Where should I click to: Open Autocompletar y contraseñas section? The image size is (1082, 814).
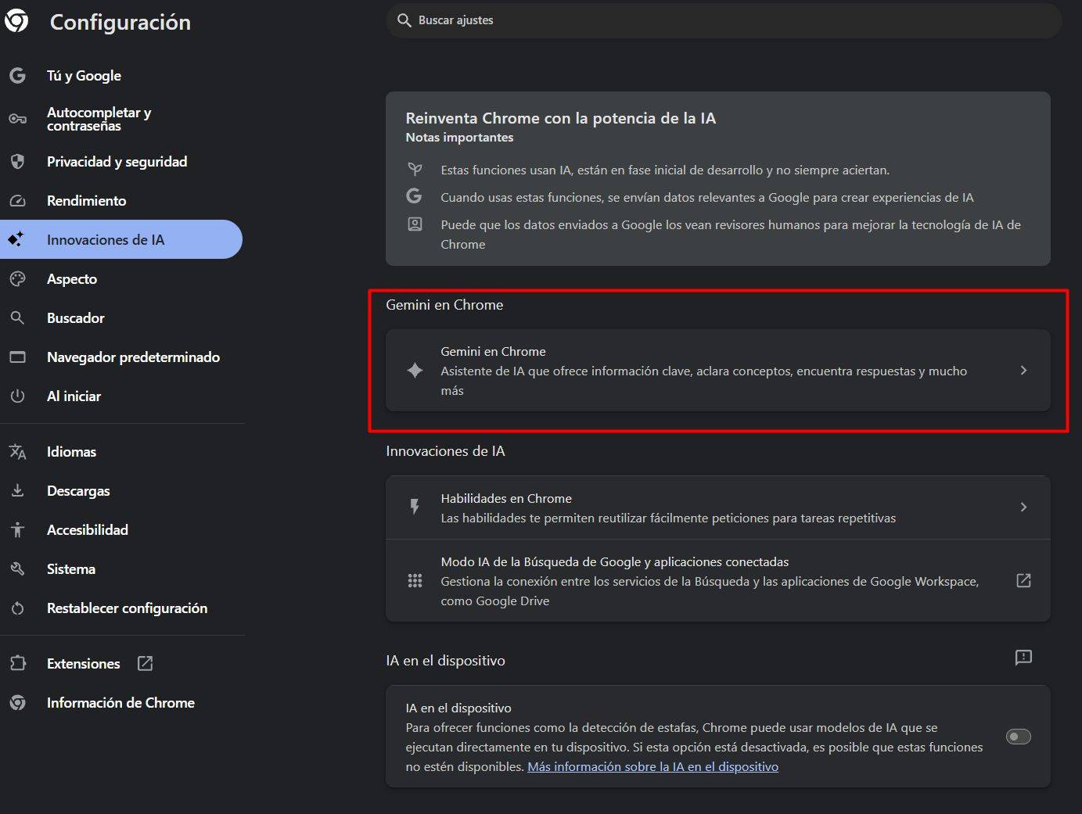[x=121, y=119]
